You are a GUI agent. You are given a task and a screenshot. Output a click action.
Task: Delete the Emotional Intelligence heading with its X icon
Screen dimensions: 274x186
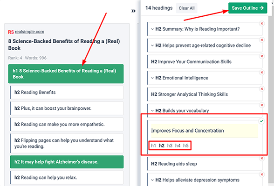(262, 73)
